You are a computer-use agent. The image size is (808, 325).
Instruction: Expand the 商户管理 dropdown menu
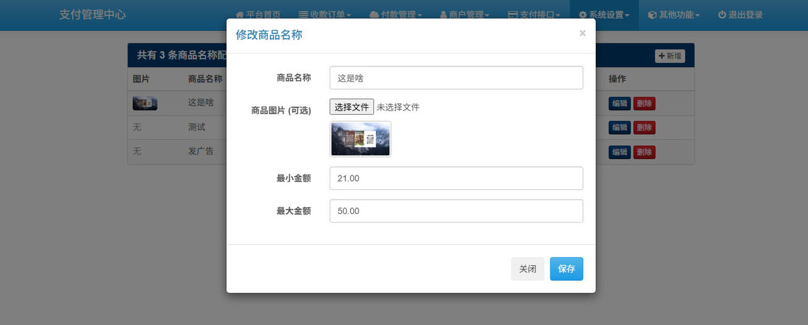click(464, 15)
